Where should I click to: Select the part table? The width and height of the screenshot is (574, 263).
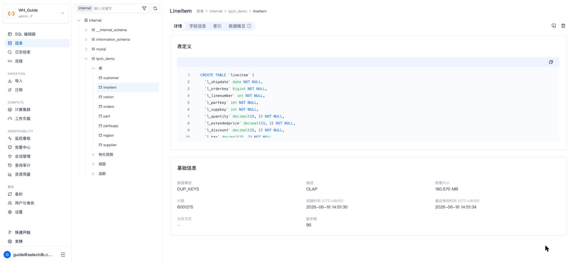(128, 116)
